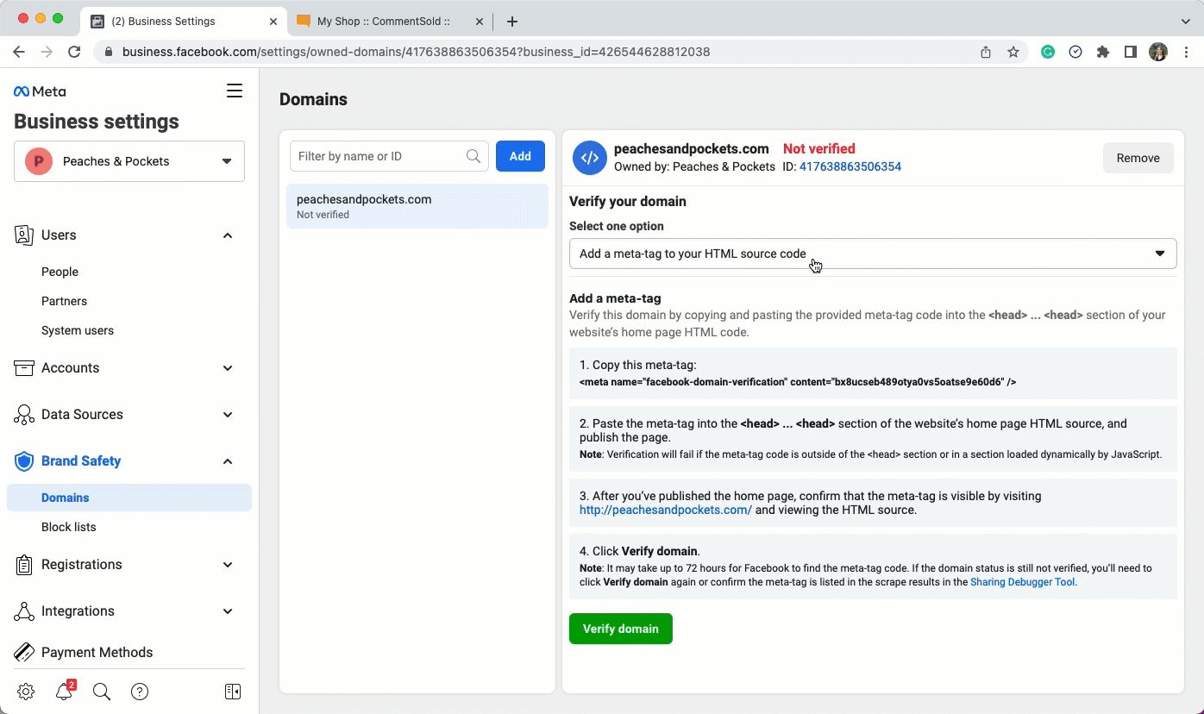Click the Filter by name or ID field

tap(379, 156)
